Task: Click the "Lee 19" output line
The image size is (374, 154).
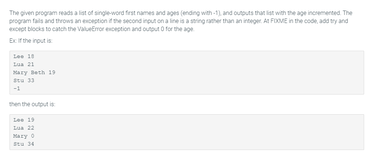Action: 24,120
